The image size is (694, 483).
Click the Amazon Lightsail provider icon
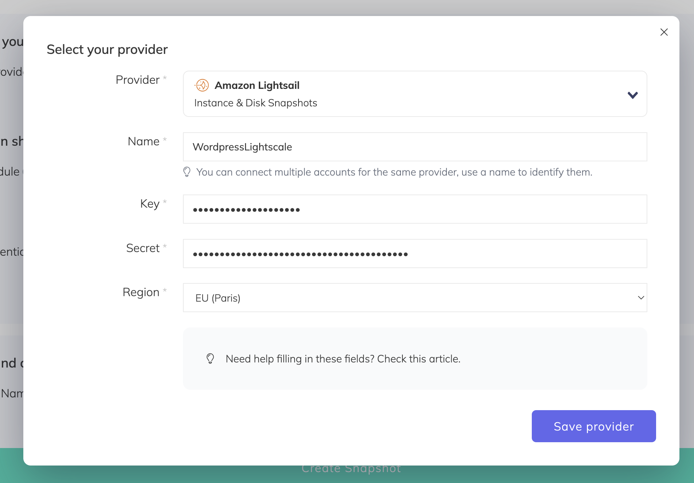202,85
